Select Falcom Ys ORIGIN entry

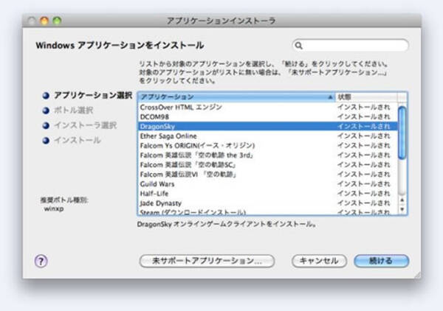190,145
